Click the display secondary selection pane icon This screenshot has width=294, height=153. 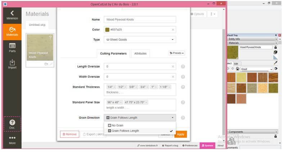point(275,47)
